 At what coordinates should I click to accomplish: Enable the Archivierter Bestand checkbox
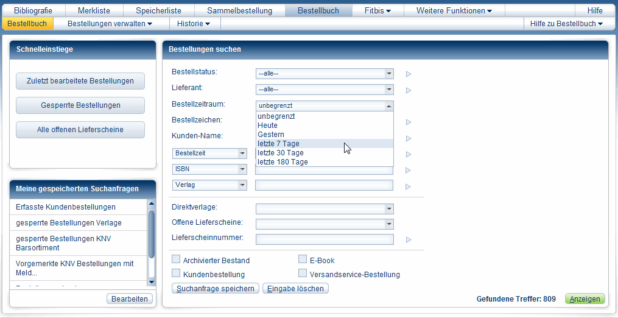click(x=177, y=260)
